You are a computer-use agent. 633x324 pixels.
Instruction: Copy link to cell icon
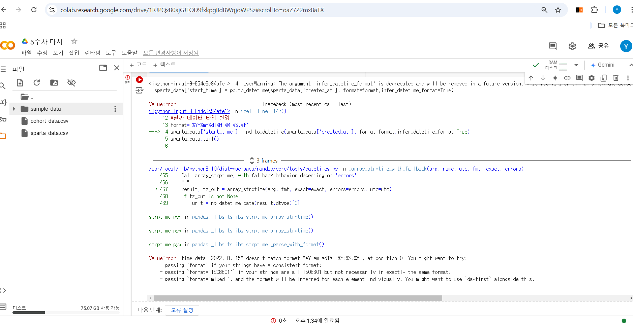coord(567,78)
